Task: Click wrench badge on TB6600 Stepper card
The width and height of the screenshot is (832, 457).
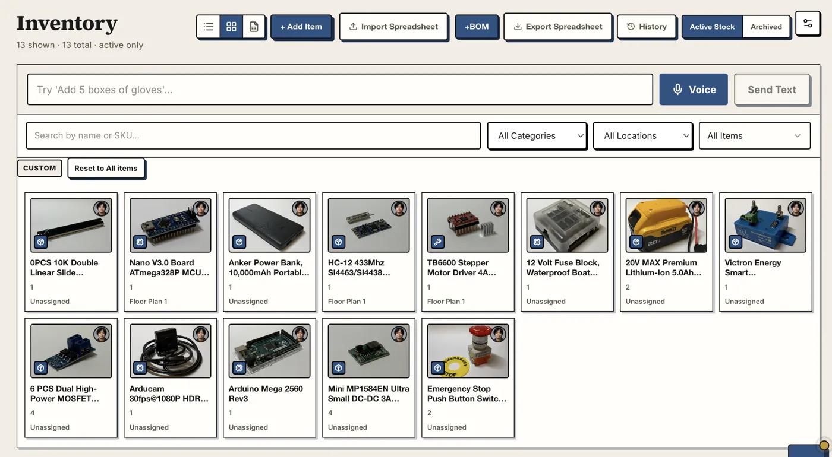Action: [x=437, y=242]
